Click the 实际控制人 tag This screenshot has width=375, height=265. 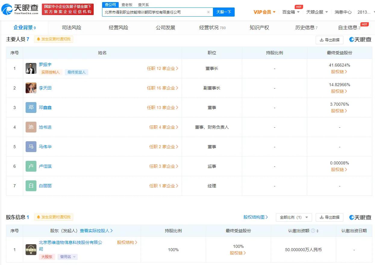tap(51, 72)
